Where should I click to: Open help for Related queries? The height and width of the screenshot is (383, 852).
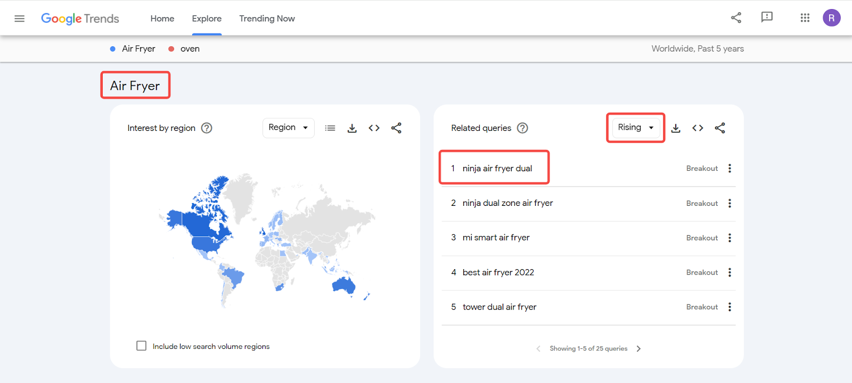[x=522, y=128]
